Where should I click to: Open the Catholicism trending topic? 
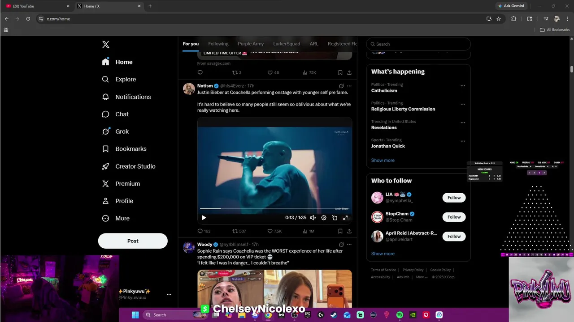coord(384,91)
